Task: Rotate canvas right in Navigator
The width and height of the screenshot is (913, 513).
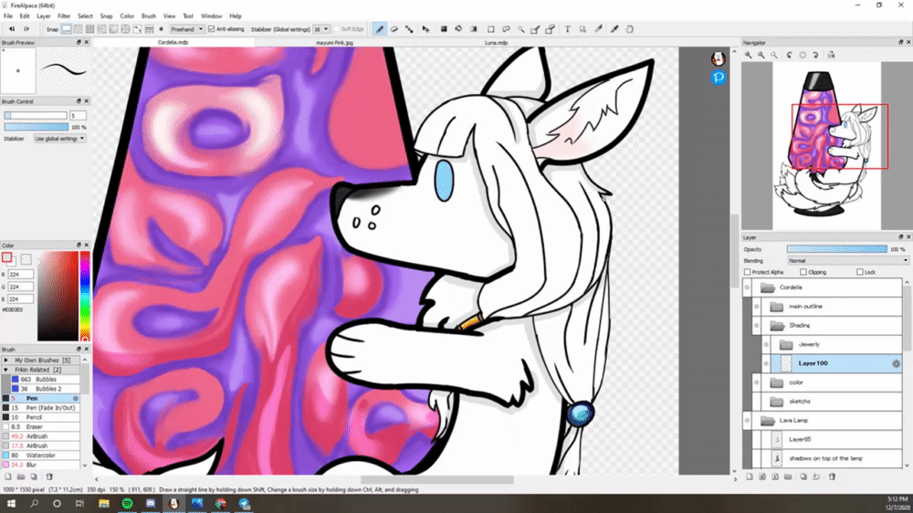Action: coord(815,55)
